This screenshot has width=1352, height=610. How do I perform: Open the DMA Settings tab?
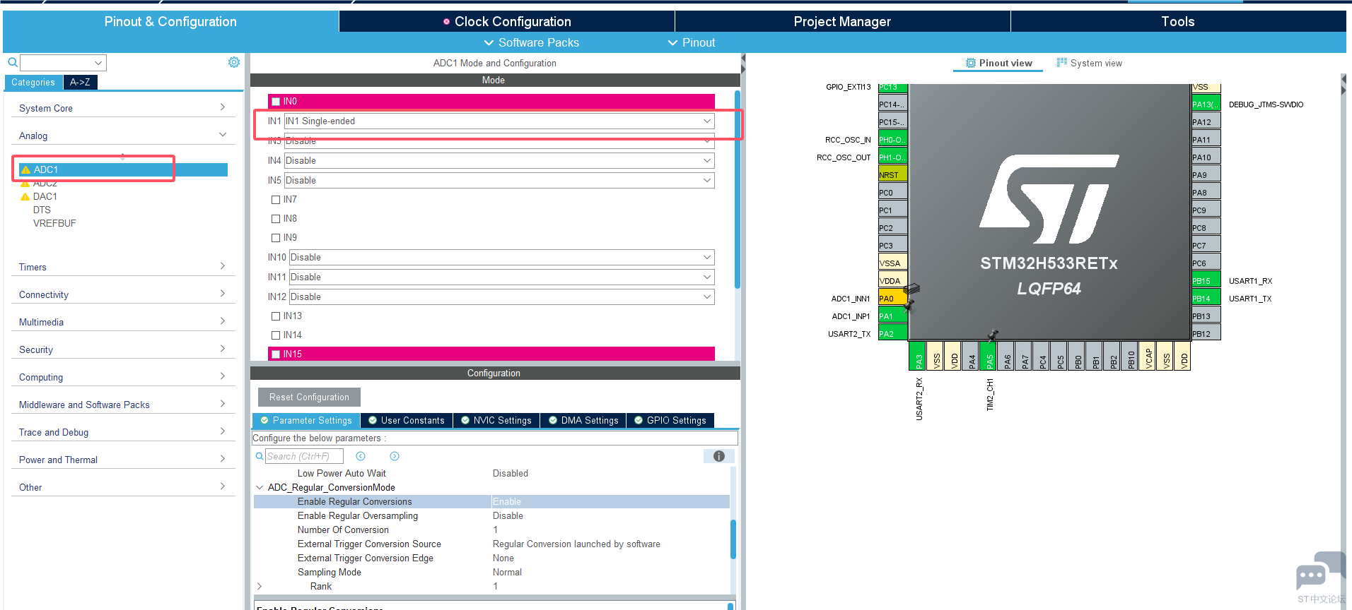(583, 421)
